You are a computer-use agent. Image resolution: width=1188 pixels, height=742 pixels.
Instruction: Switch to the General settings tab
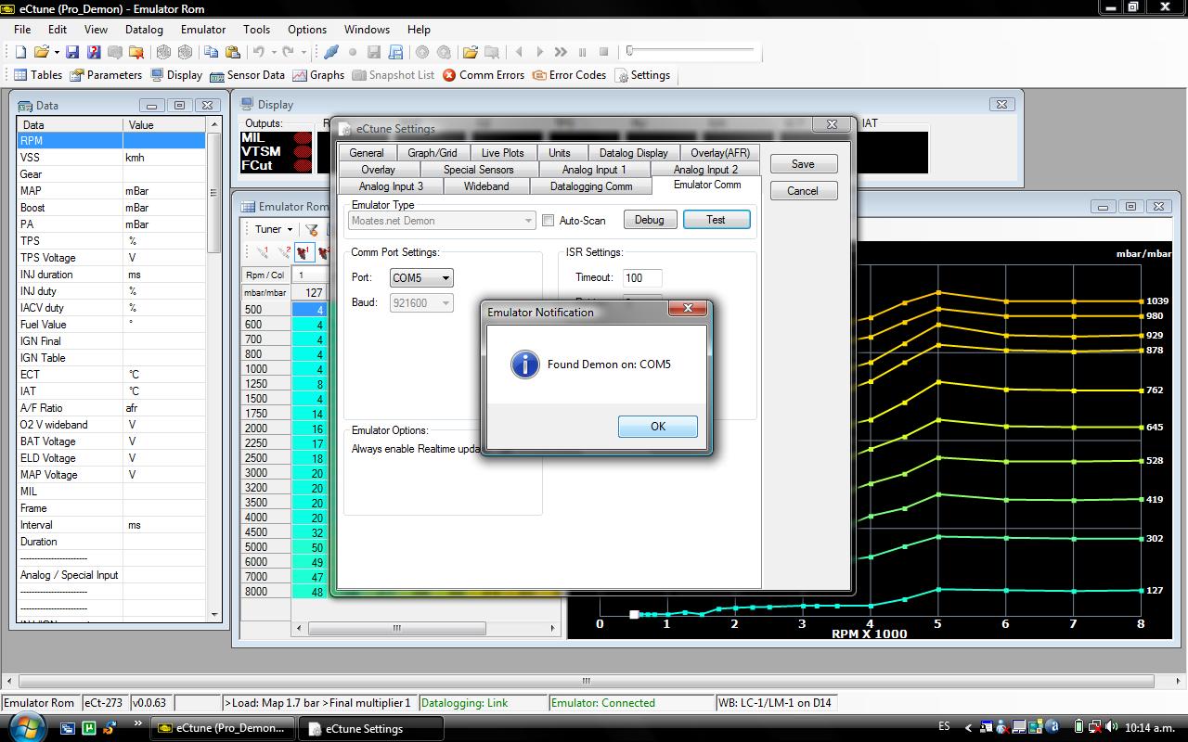pos(367,153)
